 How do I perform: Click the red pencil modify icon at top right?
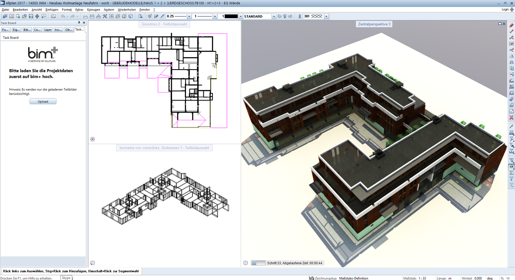point(511,25)
